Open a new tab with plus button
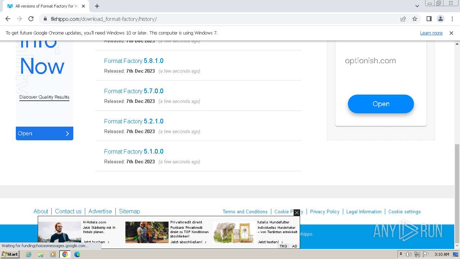 coord(97,6)
